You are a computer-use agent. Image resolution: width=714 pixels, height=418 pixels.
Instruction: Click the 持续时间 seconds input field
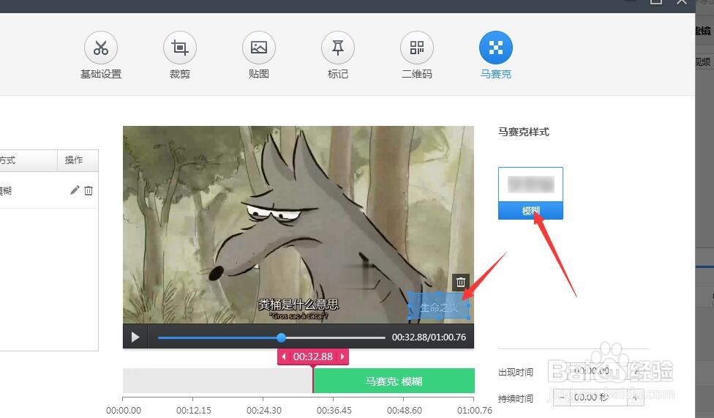tap(599, 398)
